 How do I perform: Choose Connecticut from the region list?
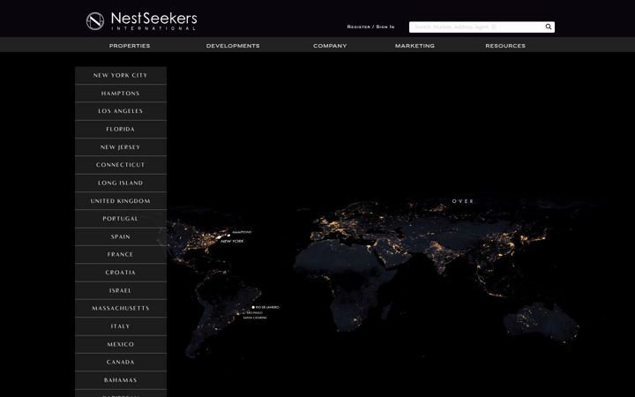(121, 165)
